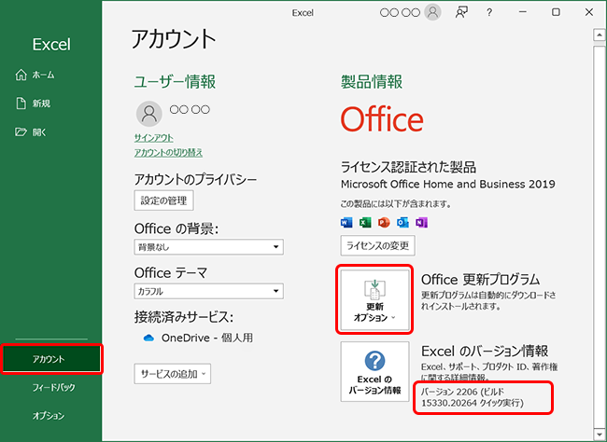Click the scrollbar up arrow
This screenshot has height=442, width=607.
click(600, 35)
